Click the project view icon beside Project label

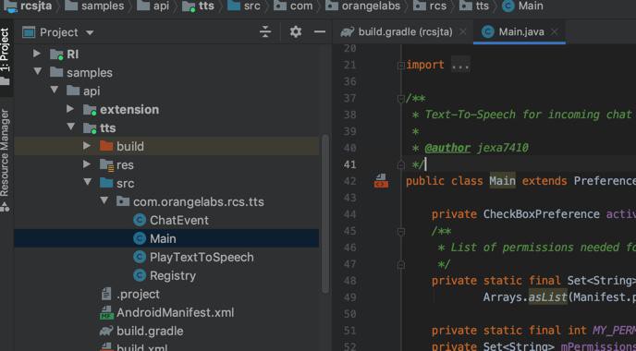(x=29, y=32)
